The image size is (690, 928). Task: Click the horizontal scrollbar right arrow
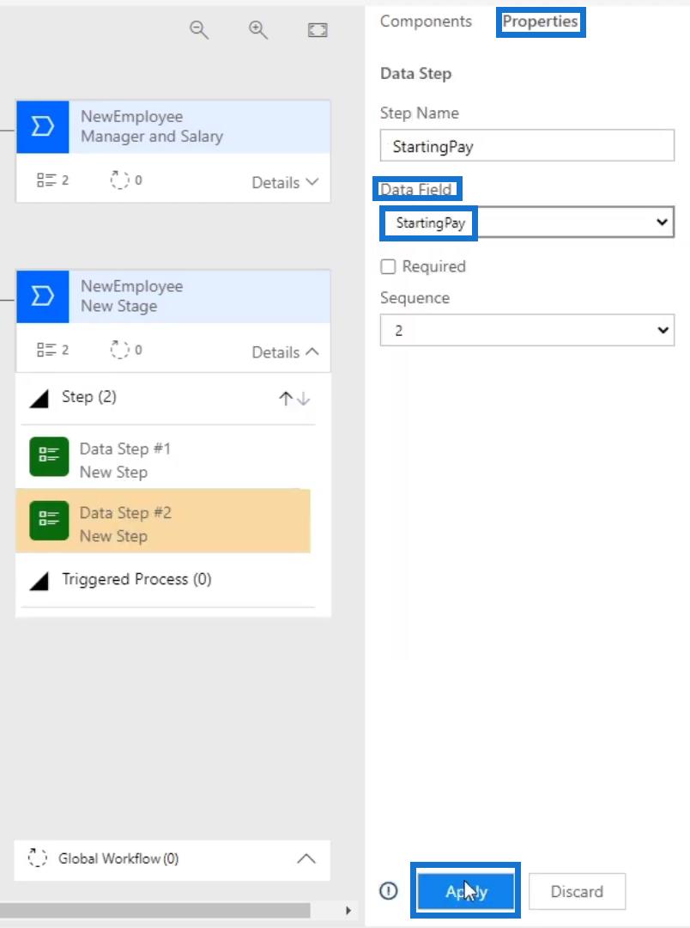pos(348,910)
